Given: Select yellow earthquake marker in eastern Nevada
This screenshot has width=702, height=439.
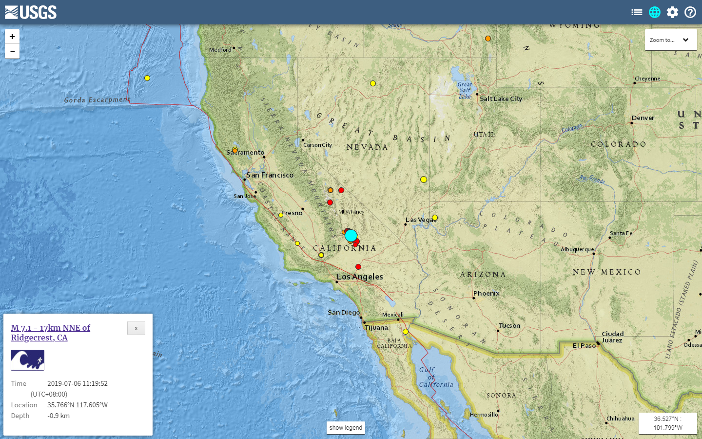Looking at the screenshot, I should pyautogui.click(x=424, y=180).
